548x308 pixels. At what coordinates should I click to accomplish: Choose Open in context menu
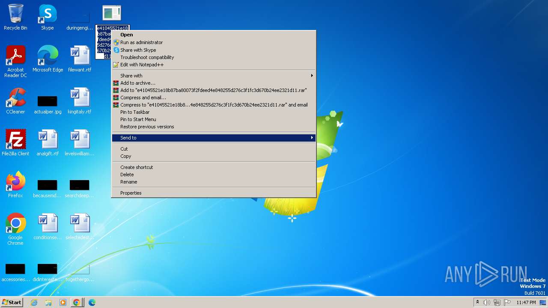tap(214, 35)
